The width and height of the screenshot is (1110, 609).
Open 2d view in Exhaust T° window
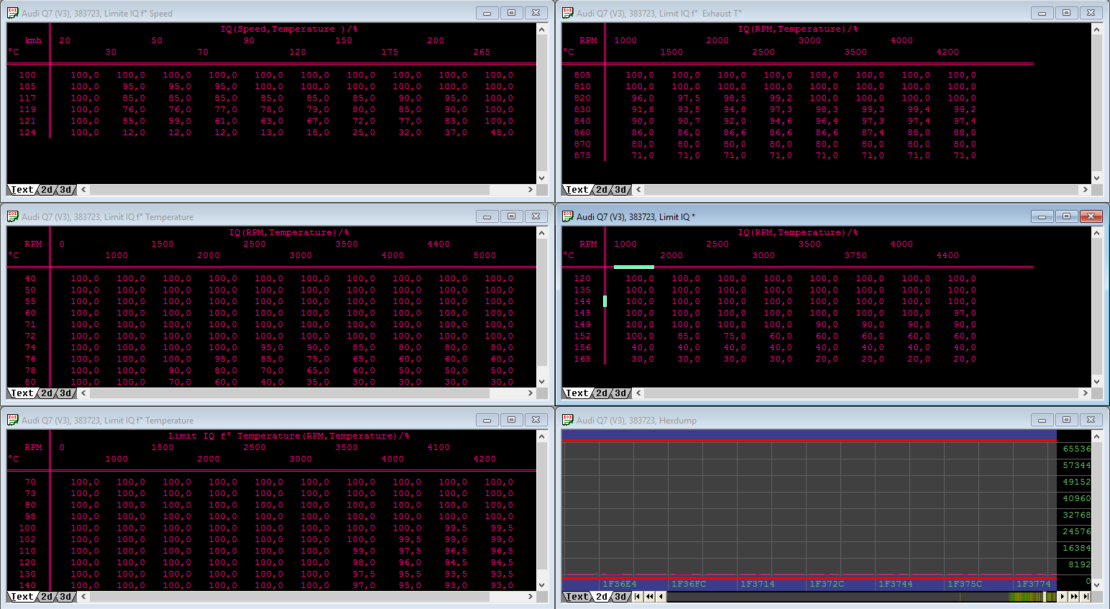(602, 190)
